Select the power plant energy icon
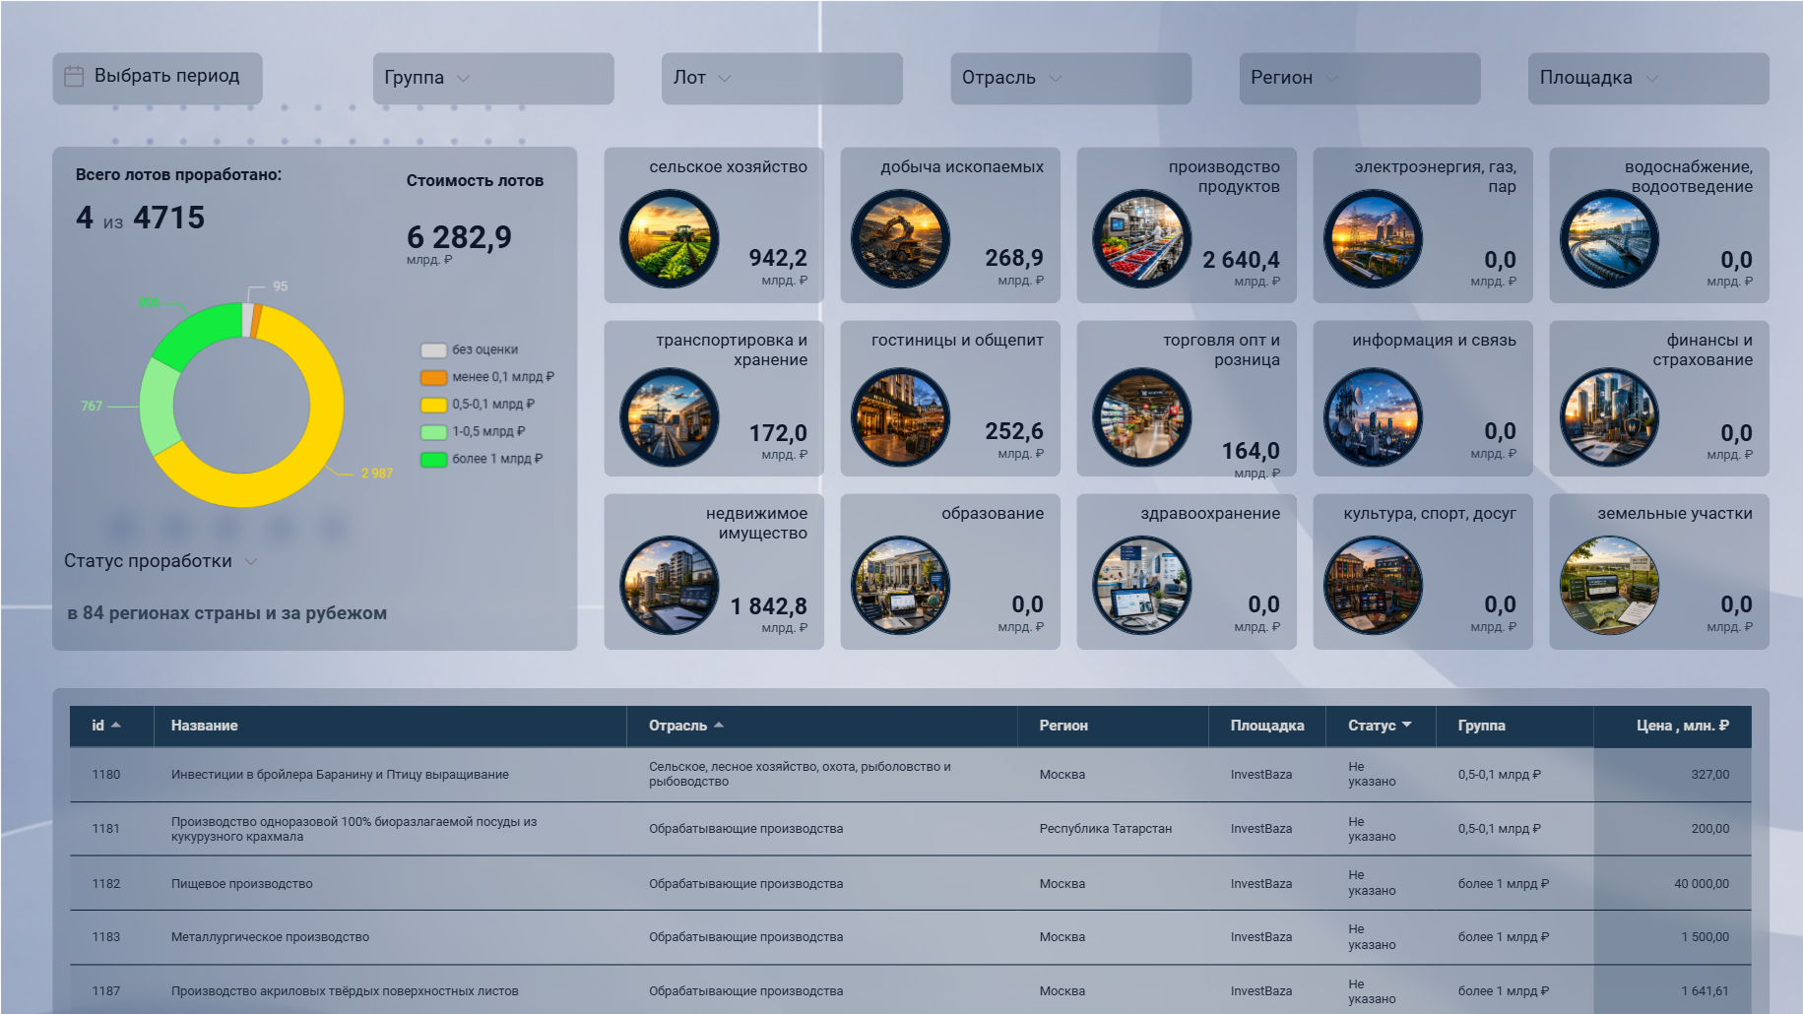Viewport: 1803px width, 1014px height. tap(1373, 239)
